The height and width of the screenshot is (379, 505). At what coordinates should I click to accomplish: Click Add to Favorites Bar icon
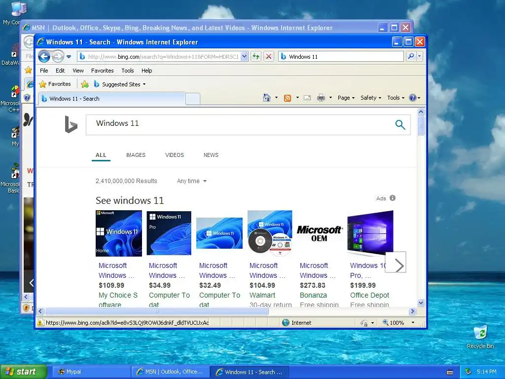pos(85,84)
